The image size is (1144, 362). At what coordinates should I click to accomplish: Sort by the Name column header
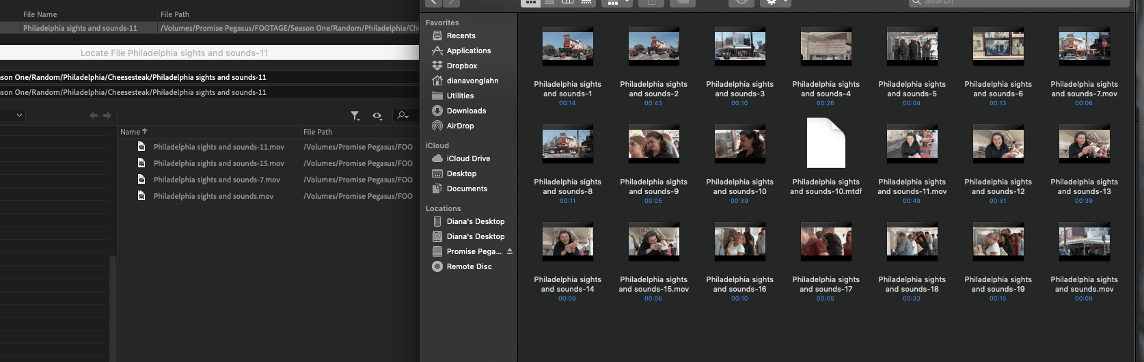133,132
